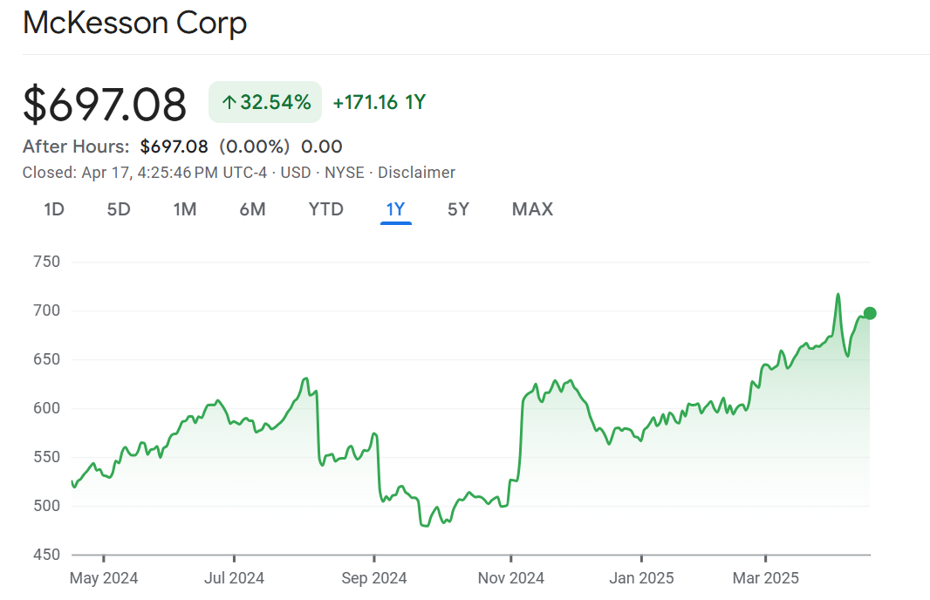
Task: Click the 32.54% gain badge
Action: point(265,103)
